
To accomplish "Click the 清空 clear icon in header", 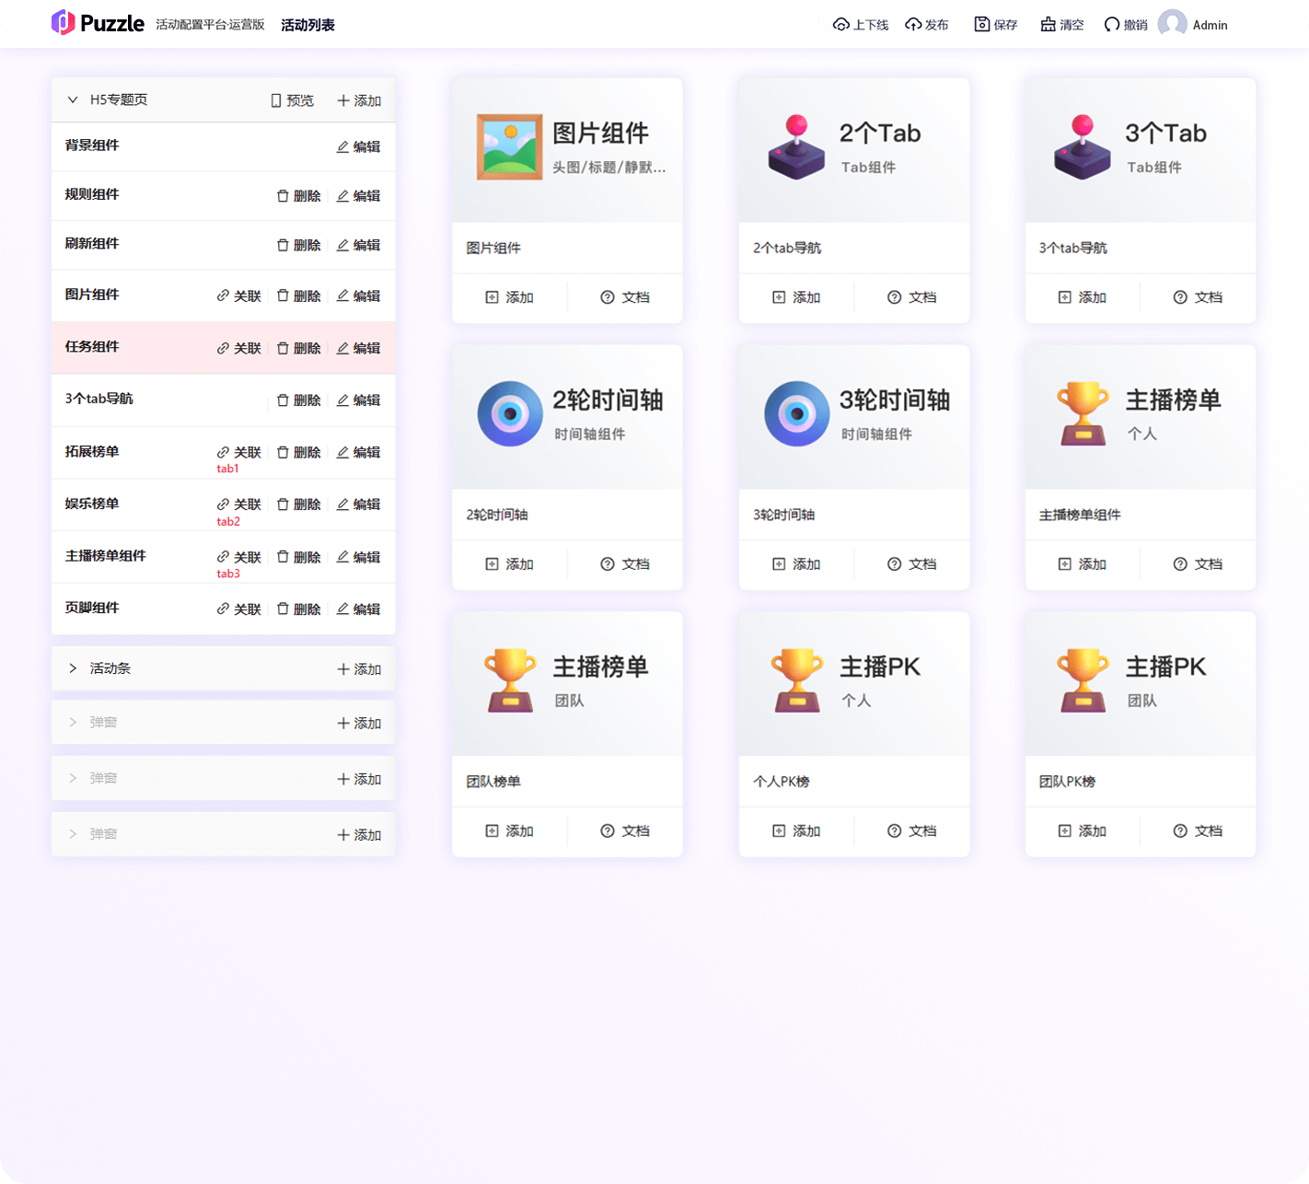I will 1048,25.
